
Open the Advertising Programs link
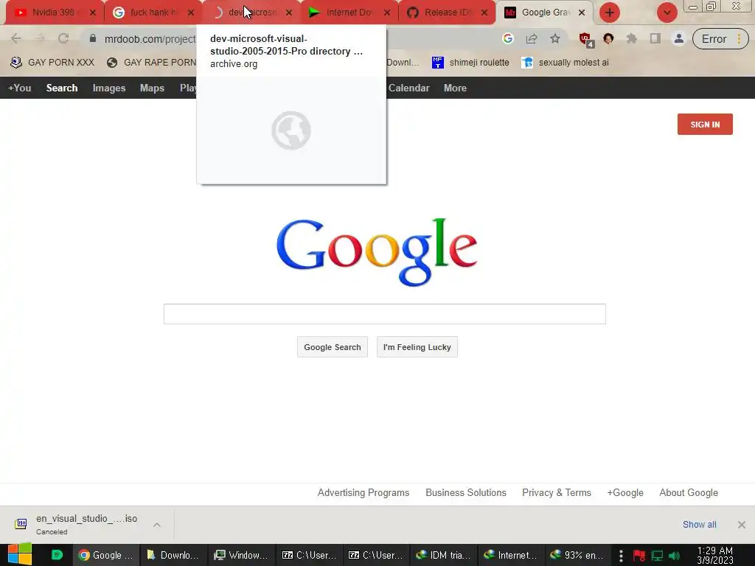click(363, 493)
